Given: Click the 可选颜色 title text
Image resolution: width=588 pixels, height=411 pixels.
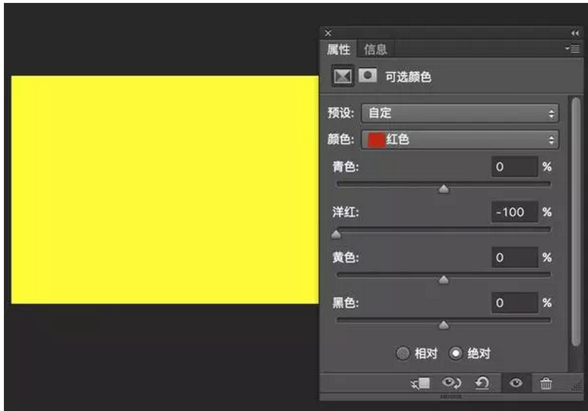Looking at the screenshot, I should point(409,77).
